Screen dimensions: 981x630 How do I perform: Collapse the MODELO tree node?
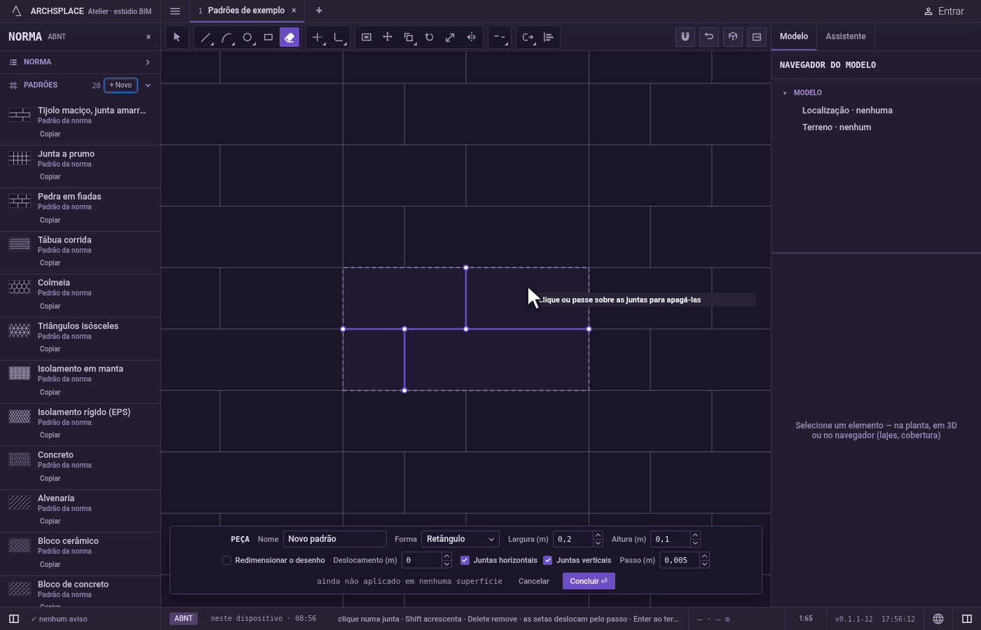[785, 93]
